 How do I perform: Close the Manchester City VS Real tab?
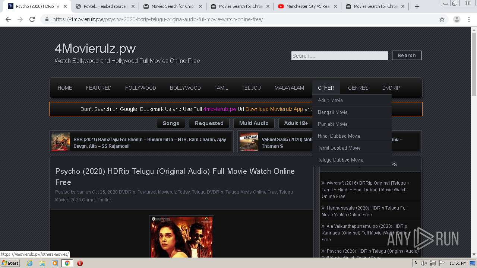coord(335,6)
